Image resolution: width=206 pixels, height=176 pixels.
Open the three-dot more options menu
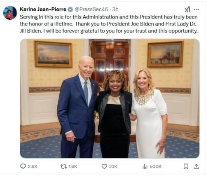pos(196,9)
